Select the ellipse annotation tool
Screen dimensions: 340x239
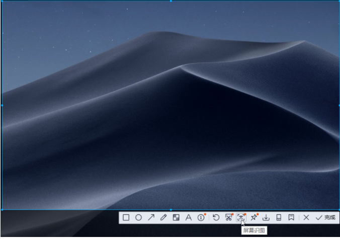tap(138, 217)
